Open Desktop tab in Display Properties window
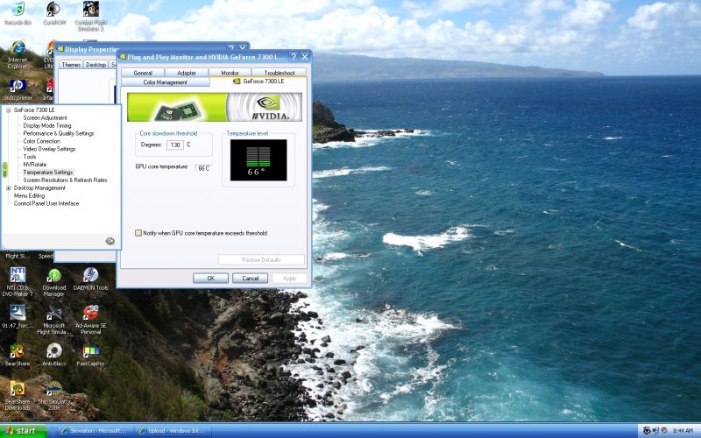701x438 pixels. tap(96, 65)
